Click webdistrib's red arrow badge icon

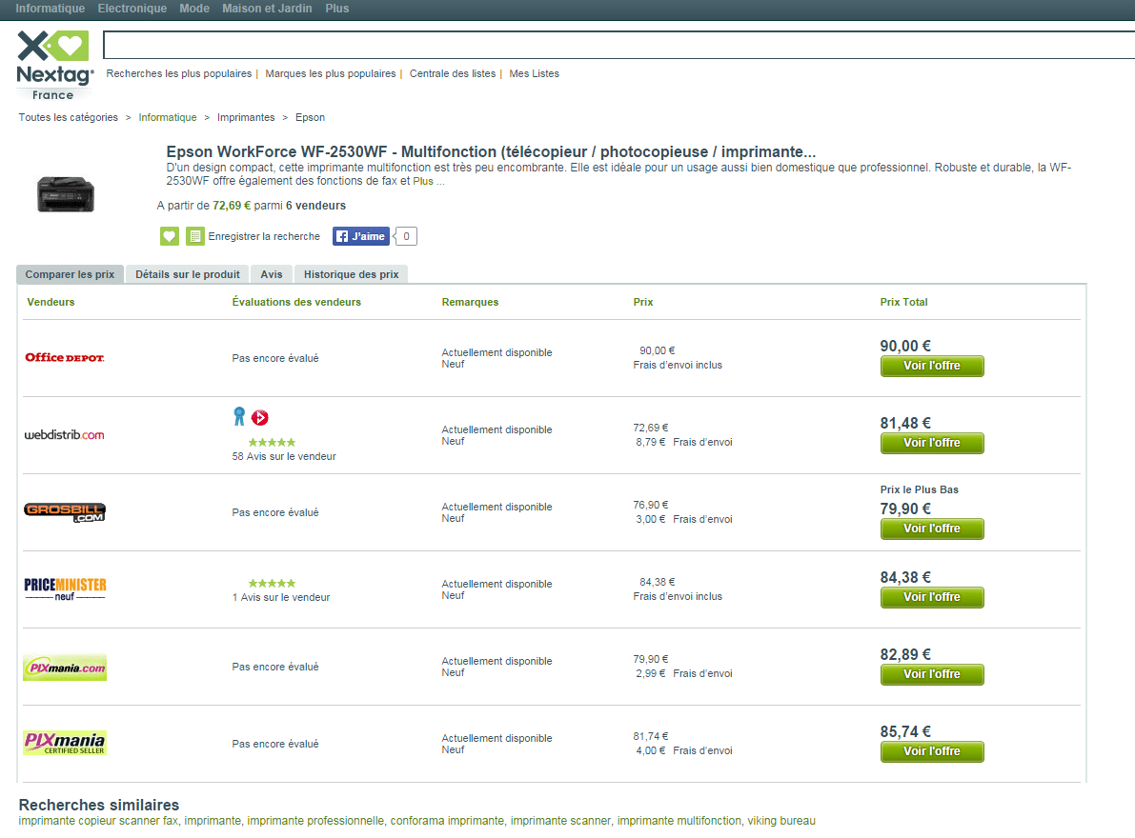click(x=260, y=417)
